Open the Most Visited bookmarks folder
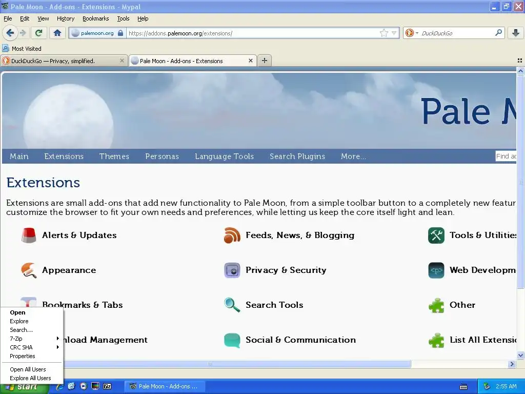Screen dimensions: 525x394 22,49
